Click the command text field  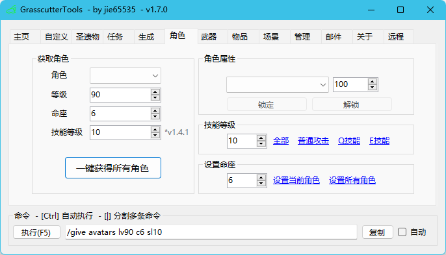point(211,232)
